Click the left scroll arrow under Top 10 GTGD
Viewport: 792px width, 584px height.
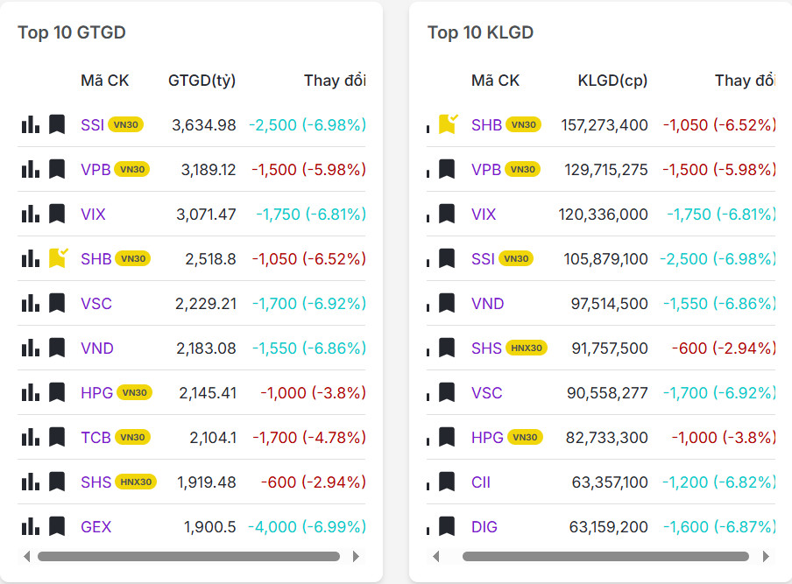(x=27, y=556)
